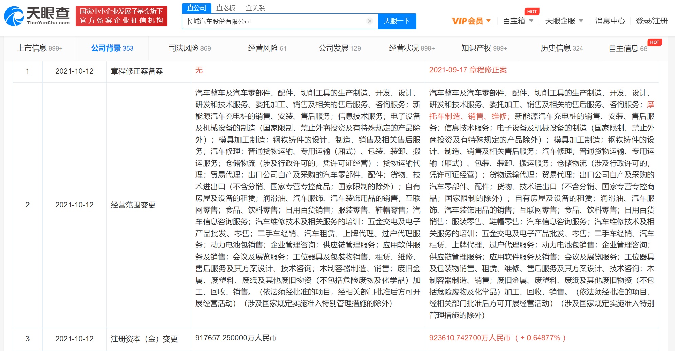Screen dimensions: 675x351
Task: Click the HOT badge on 自主信息
Action: (654, 42)
